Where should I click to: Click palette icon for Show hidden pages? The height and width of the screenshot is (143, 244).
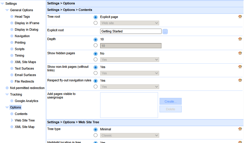point(240,53)
